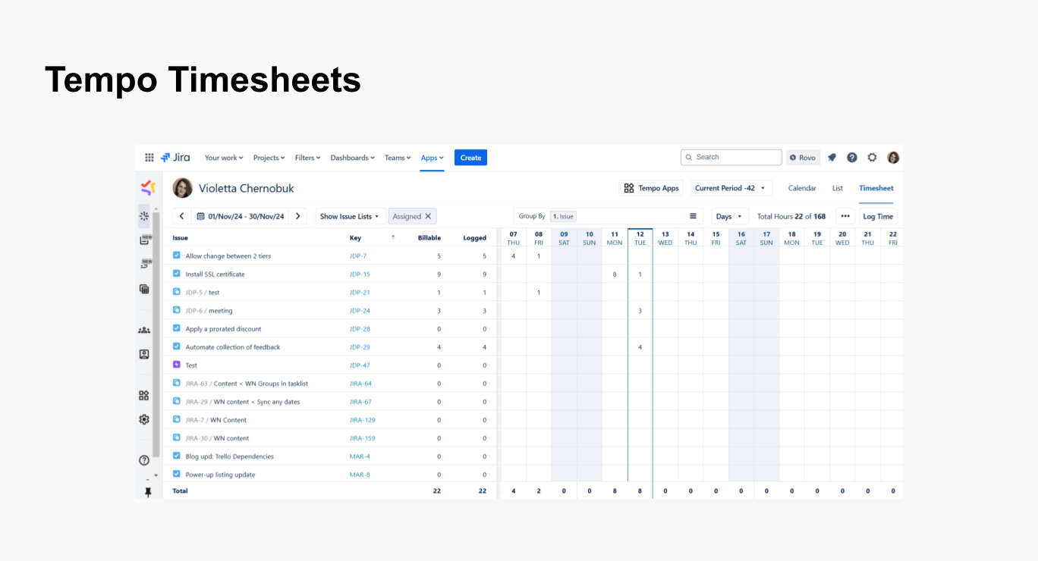
Task: Remove the Assigned filter chip
Action: pos(428,216)
